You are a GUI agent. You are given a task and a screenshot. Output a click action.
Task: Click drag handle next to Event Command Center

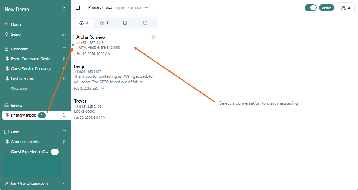64,59
